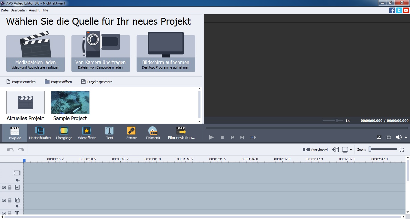Select Aktuelles Projekt thumbnail
410x219 pixels.
26,103
